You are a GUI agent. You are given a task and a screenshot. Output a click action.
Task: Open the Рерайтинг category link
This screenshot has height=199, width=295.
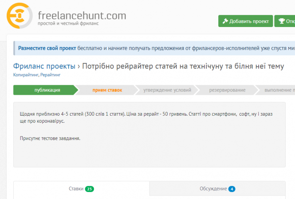pyautogui.click(x=50, y=75)
